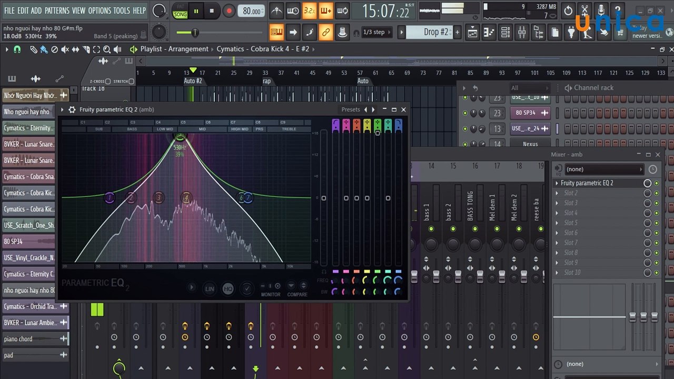
Task: Open the Mixer view icon
Action: click(x=522, y=32)
